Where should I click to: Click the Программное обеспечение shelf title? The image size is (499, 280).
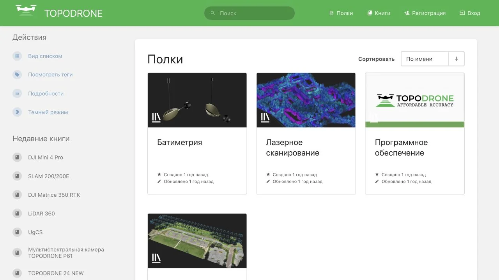tap(401, 148)
